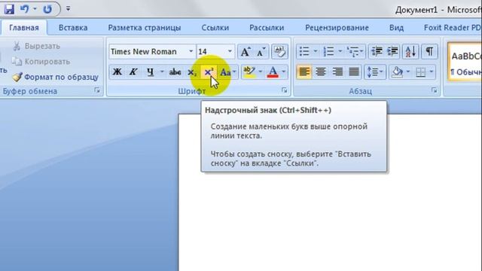The width and height of the screenshot is (482, 271).
Task: Customize the Quick Access Toolbar
Action: pos(68,9)
